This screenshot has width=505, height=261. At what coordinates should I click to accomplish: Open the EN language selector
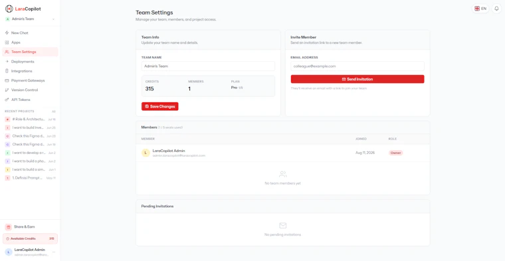480,9
